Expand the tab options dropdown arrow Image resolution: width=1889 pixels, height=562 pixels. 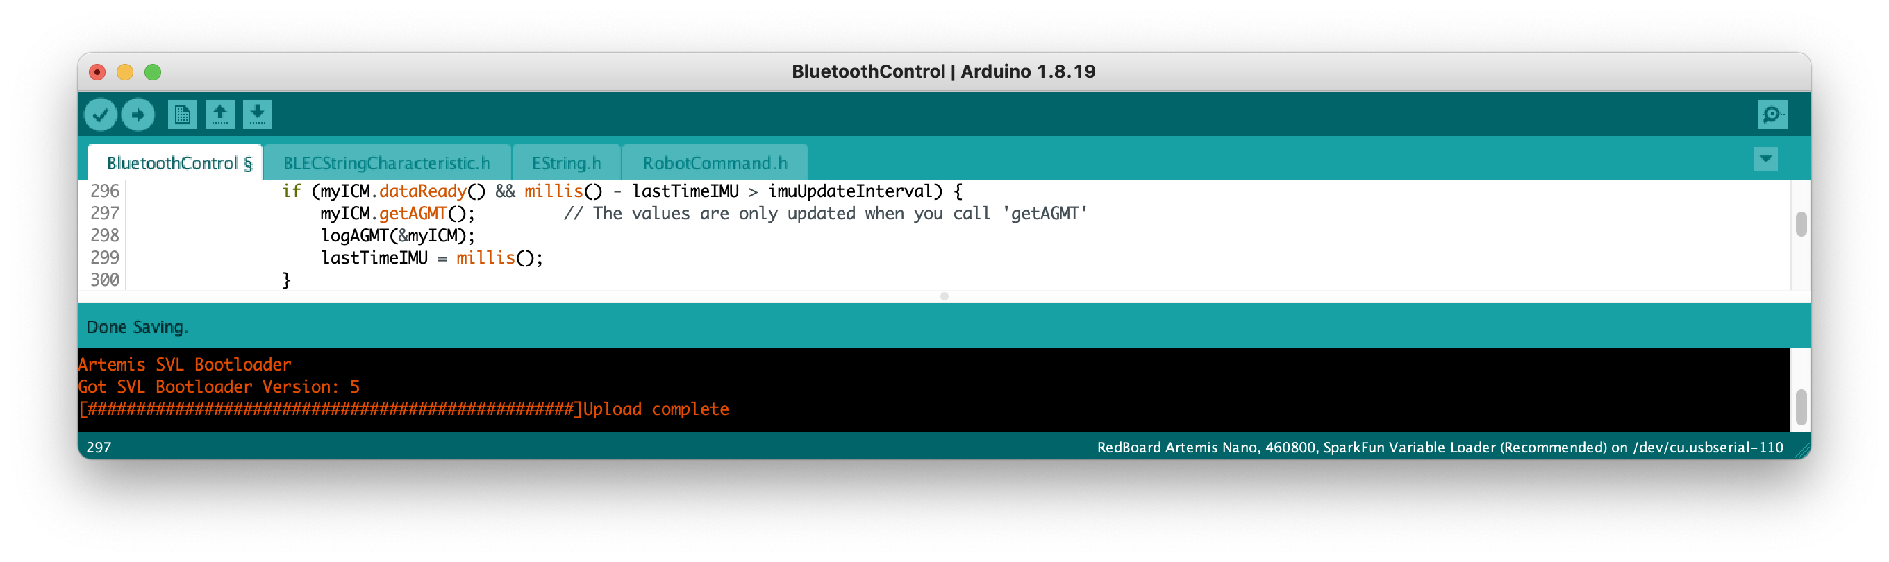click(x=1766, y=159)
